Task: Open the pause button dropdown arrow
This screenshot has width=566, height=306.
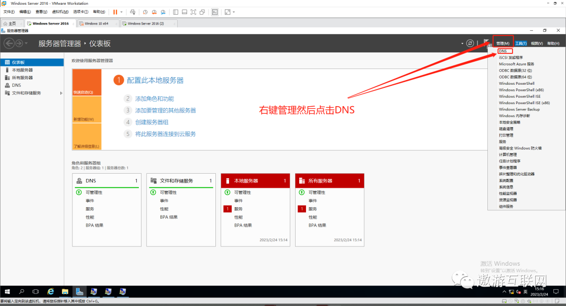Action: click(121, 12)
